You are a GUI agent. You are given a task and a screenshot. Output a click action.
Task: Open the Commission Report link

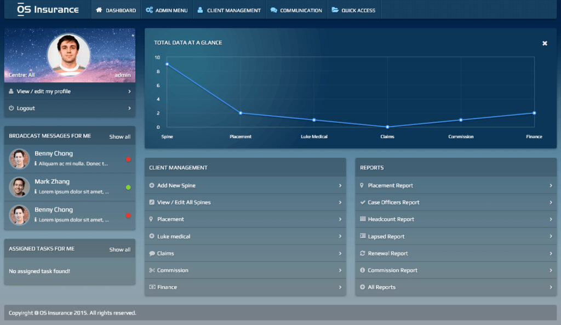456,270
